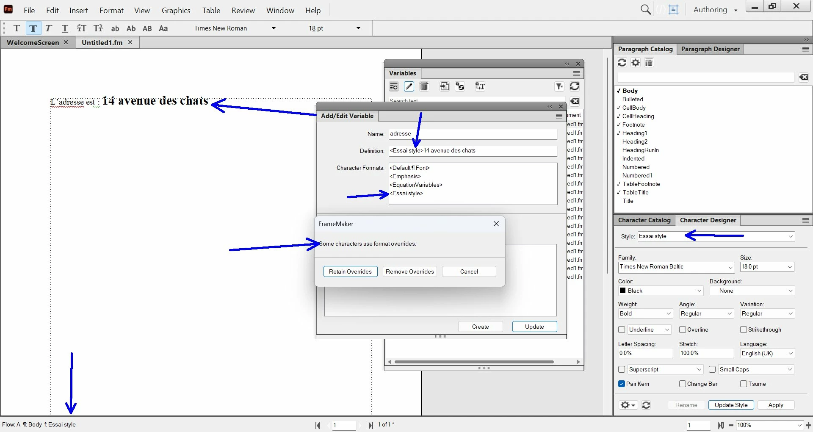The image size is (813, 432).
Task: Click the 'Aa' text case icon
Action: click(163, 28)
